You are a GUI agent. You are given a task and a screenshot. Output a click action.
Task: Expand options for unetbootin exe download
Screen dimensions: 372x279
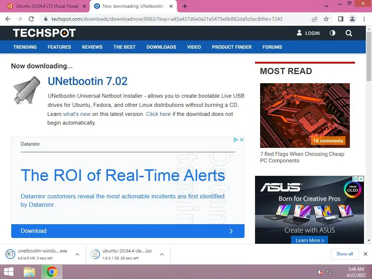77,254
